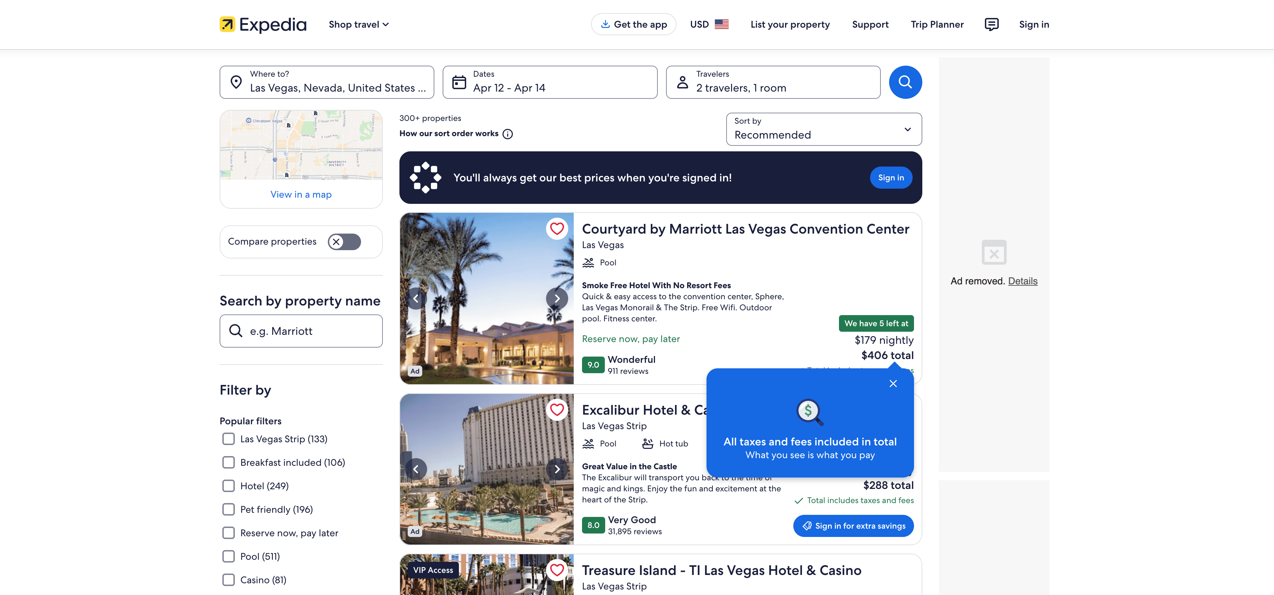This screenshot has width=1274, height=595.
Task: Toggle the Compare properties switch
Action: (x=344, y=242)
